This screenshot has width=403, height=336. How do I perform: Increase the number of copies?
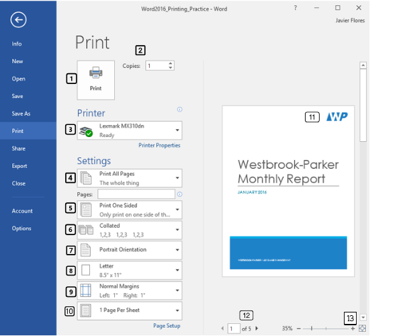point(171,63)
